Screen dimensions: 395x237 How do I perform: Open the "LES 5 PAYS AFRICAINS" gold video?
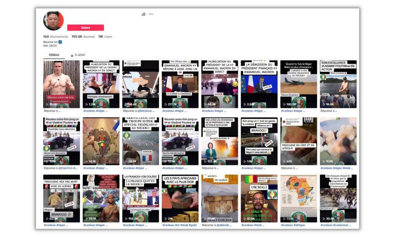(x=180, y=198)
